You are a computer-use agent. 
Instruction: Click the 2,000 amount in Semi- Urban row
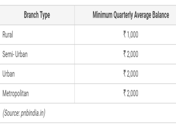[133, 54]
